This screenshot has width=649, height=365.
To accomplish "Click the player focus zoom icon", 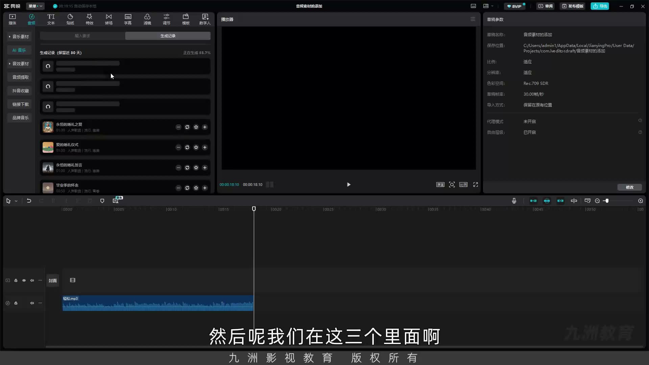I will [x=452, y=185].
